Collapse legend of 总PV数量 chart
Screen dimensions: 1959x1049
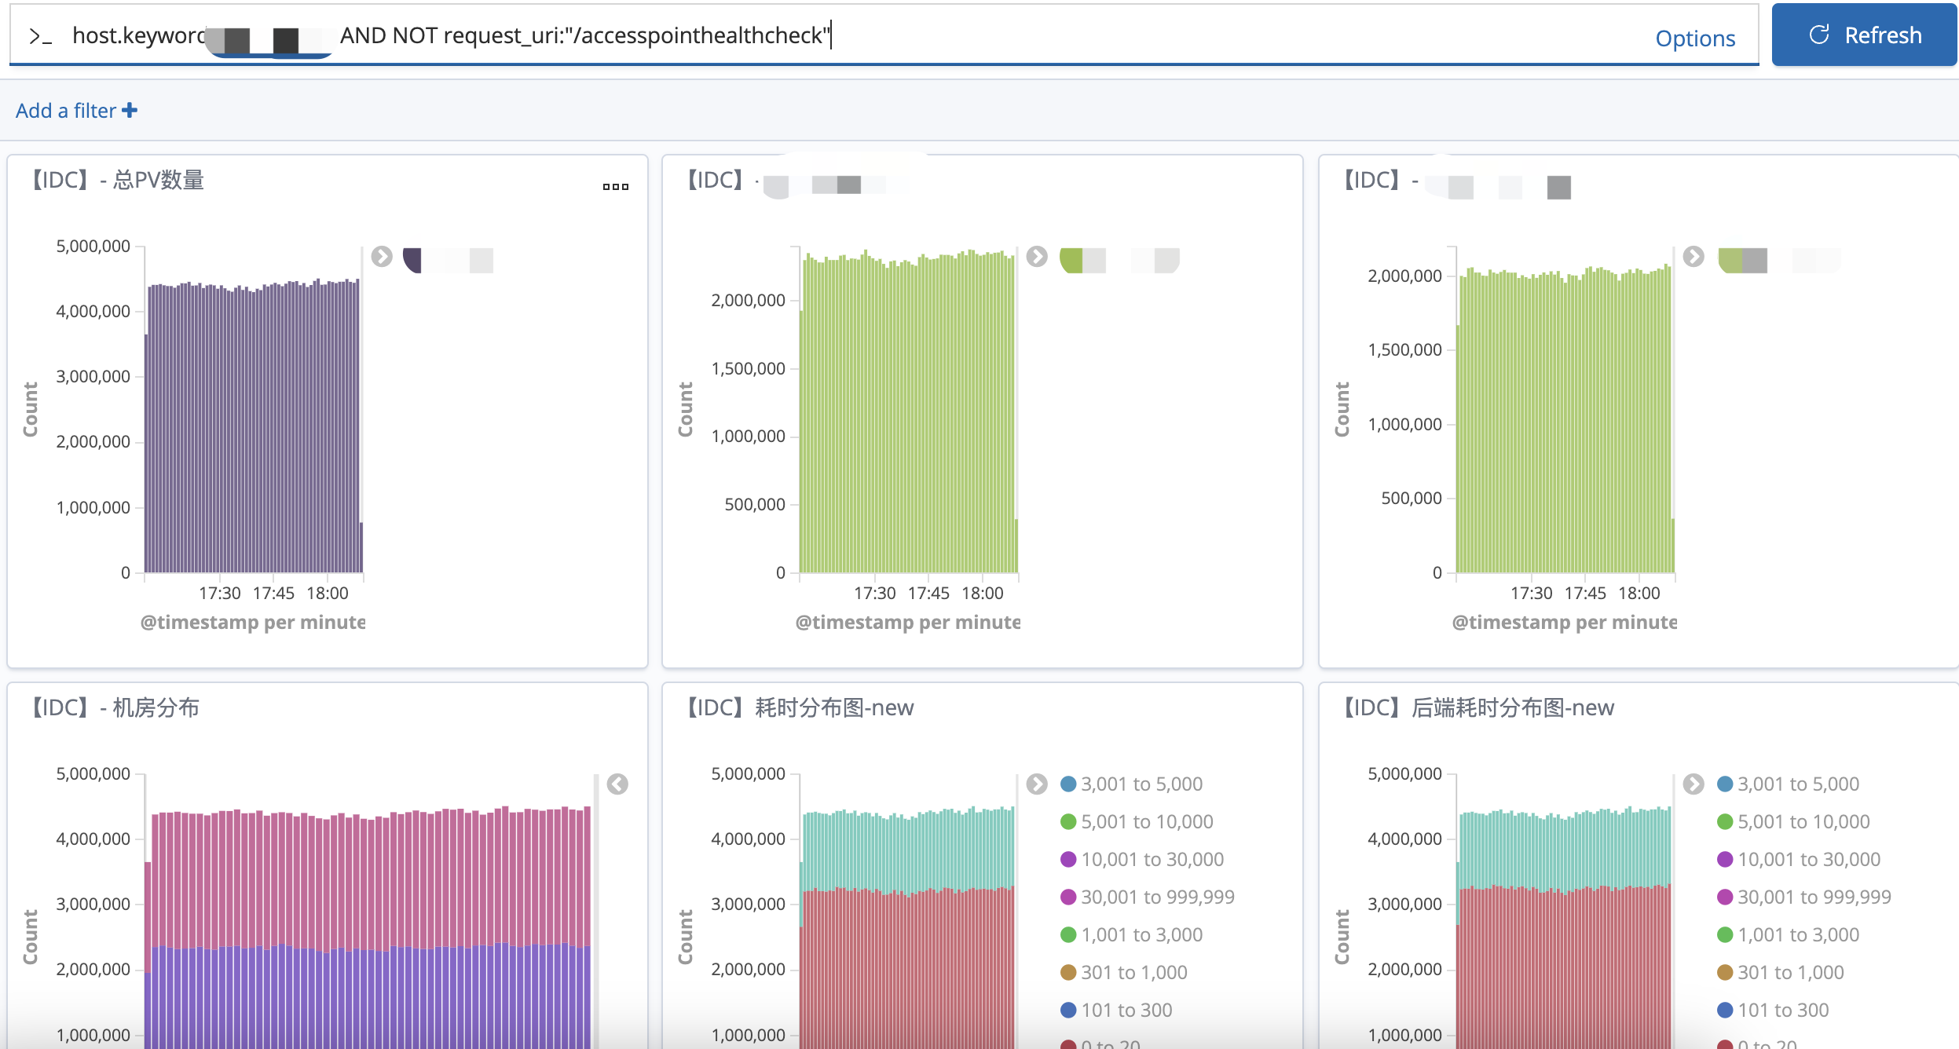(382, 257)
